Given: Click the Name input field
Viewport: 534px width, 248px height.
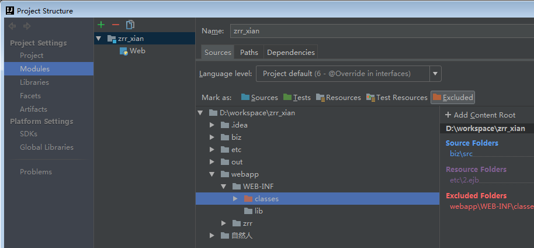Looking at the screenshot, I should (x=382, y=31).
